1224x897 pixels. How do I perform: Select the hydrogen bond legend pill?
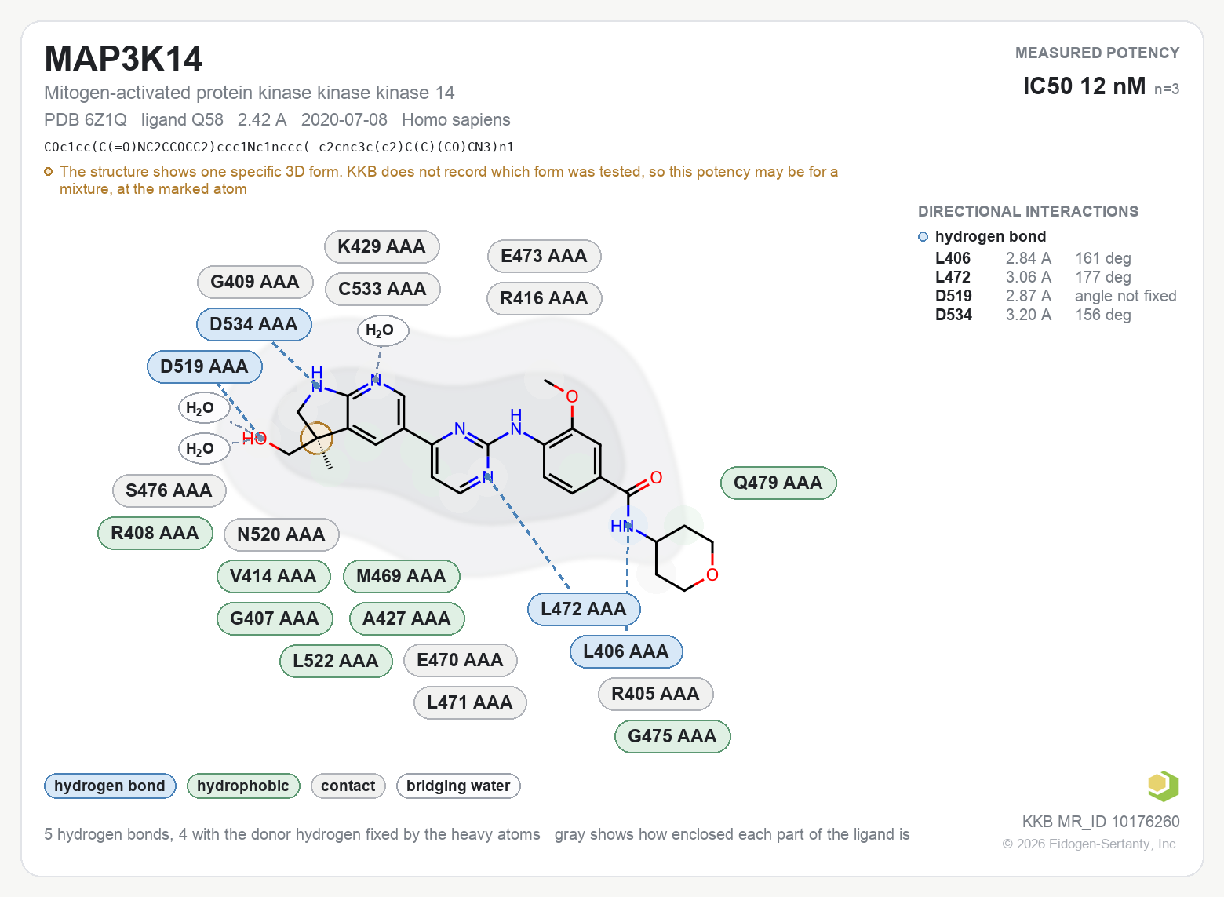tap(110, 786)
